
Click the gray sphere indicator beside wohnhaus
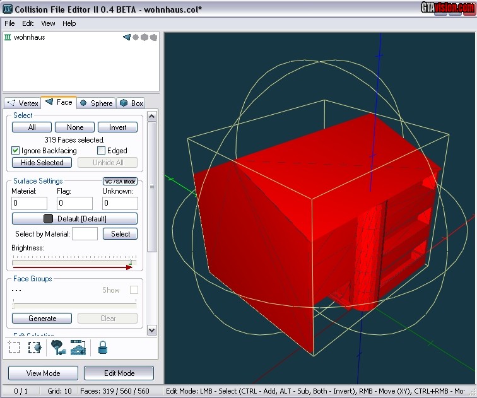coord(136,37)
